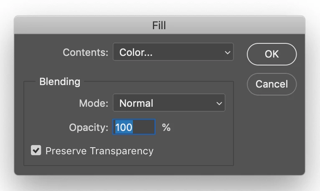Screen dimensions: 320x191
Task: Click the OK button
Action: pyautogui.click(x=272, y=54)
